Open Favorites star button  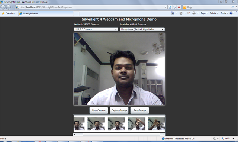(x=8, y=13)
